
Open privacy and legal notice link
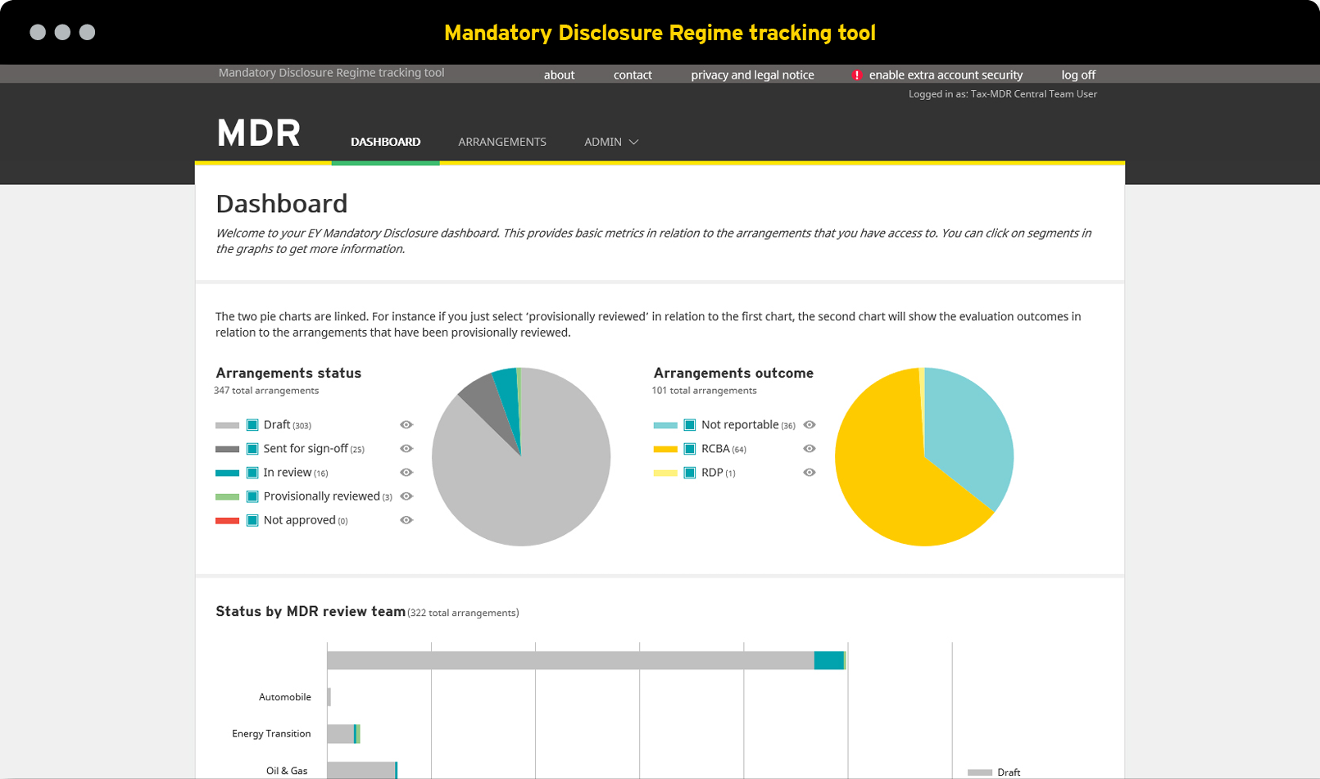point(752,75)
